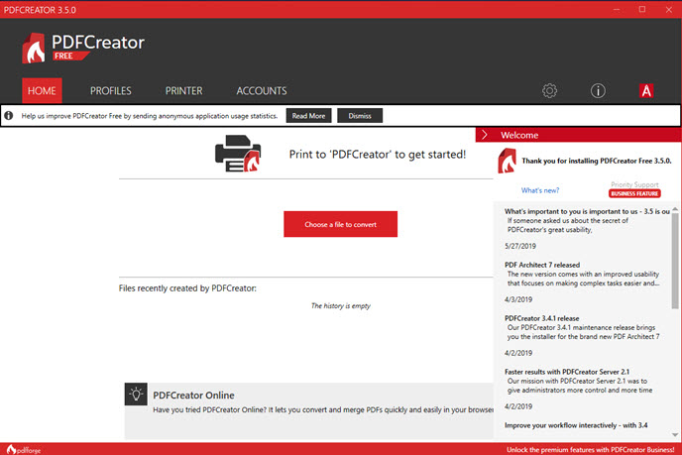Open the PRINTER tab
Viewport: 682px width, 455px height.
tap(183, 90)
